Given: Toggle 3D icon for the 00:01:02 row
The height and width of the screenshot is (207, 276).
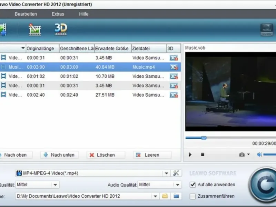Looking at the screenshot, I should [x=174, y=76].
